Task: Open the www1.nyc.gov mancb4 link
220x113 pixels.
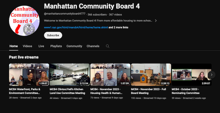Action: [x=76, y=27]
